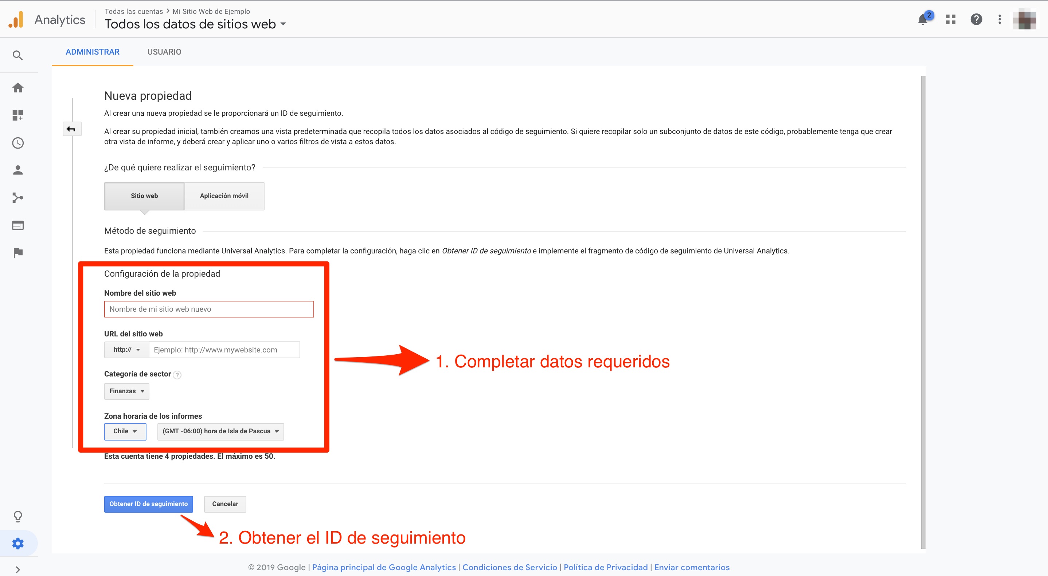Open the Conversions flag icon
Viewport: 1048px width, 576px height.
tap(17, 253)
